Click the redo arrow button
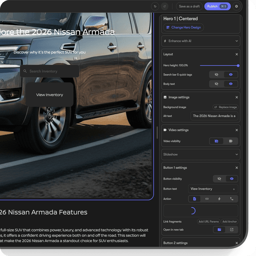Screen dimensions: 256x256 (x=164, y=6)
